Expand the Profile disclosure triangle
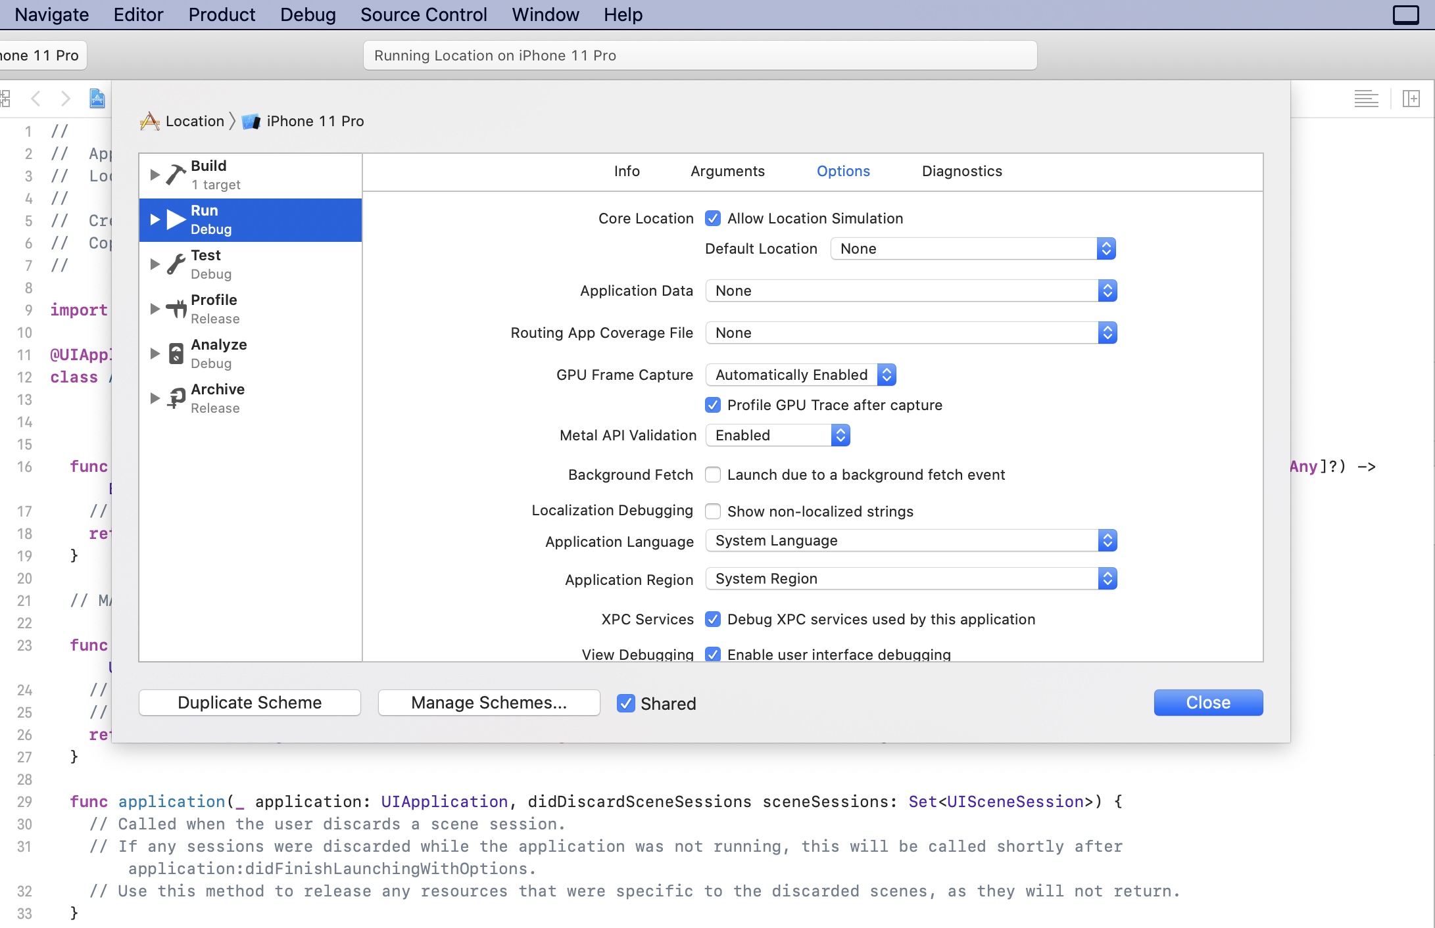Image resolution: width=1435 pixels, height=928 pixels. pyautogui.click(x=155, y=309)
